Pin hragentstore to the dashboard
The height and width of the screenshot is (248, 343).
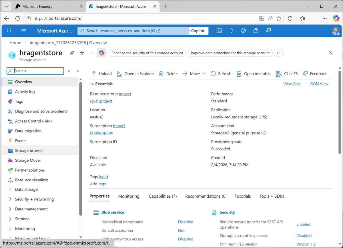pyautogui.click(x=72, y=53)
